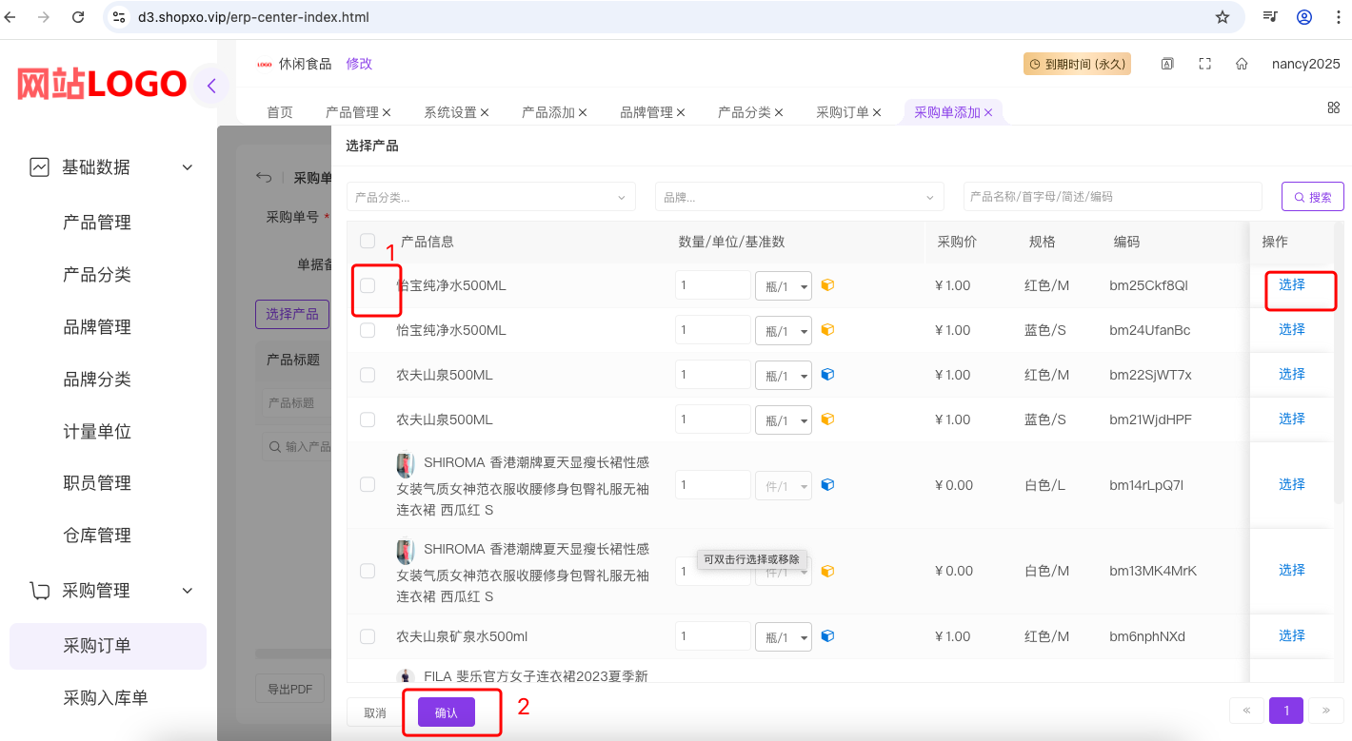Click the blue cube icon in row bm6nphNXd
This screenshot has width=1352, height=741.
(x=827, y=636)
